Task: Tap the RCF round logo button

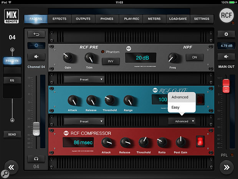Action: (x=226, y=15)
